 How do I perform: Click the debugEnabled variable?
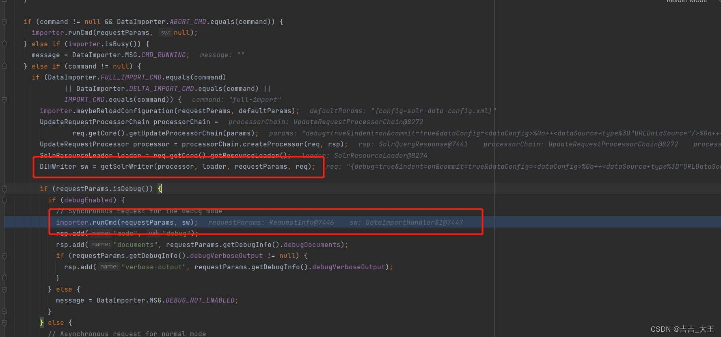click(x=89, y=200)
